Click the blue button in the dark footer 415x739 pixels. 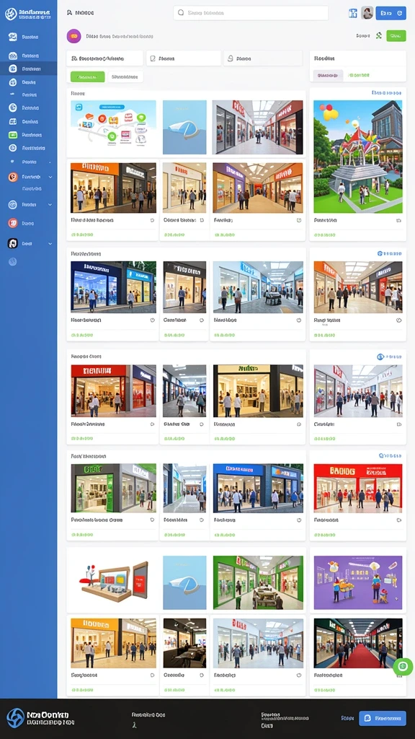tap(382, 718)
